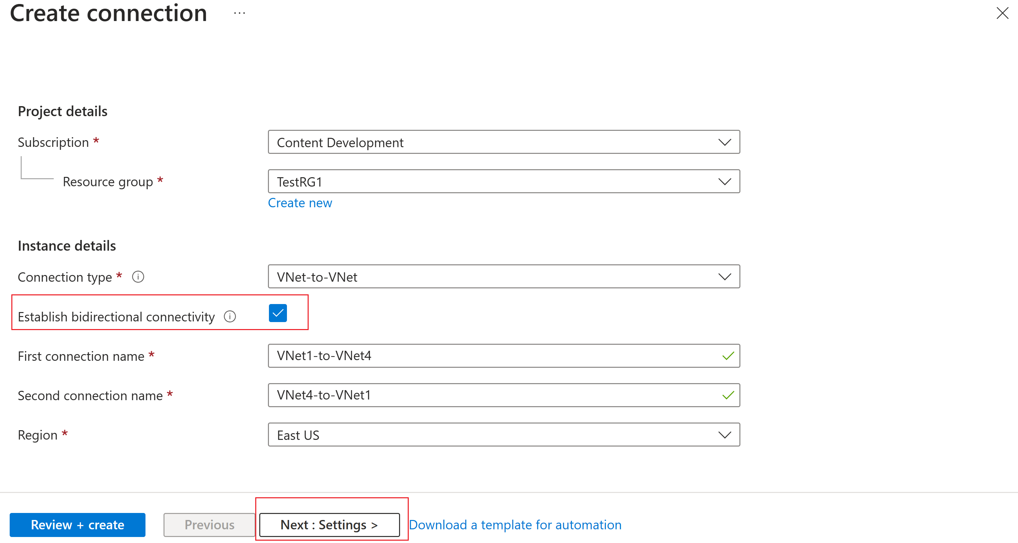Screen dimensions: 1018x543
Task: Edit the Second connection name field
Action: (504, 395)
